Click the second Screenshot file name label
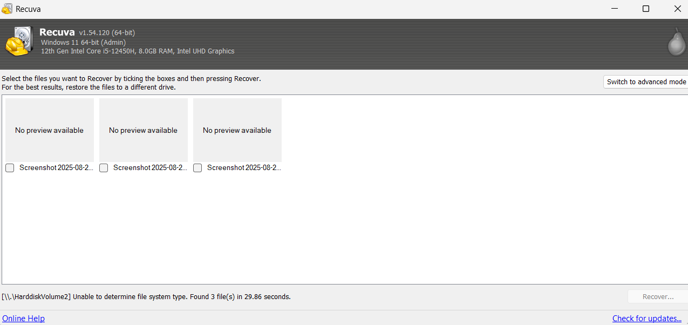The width and height of the screenshot is (688, 325). [150, 168]
